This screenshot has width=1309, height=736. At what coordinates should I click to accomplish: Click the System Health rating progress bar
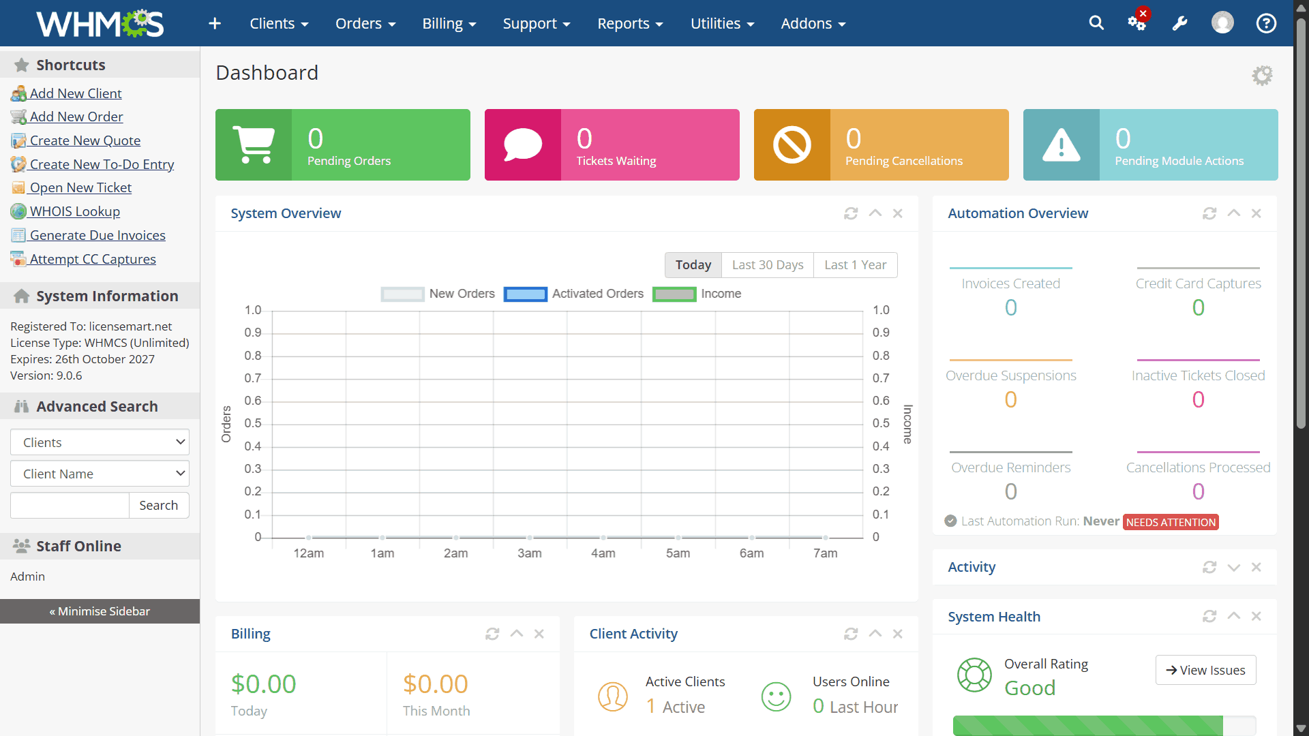click(1104, 725)
